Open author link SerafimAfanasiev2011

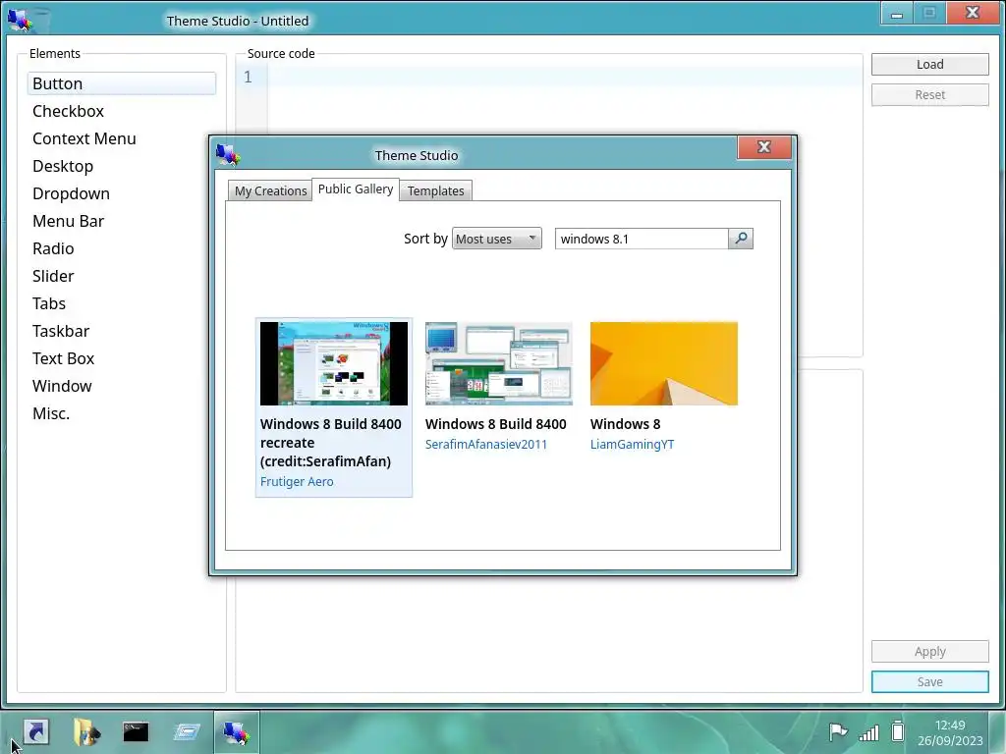485,445
